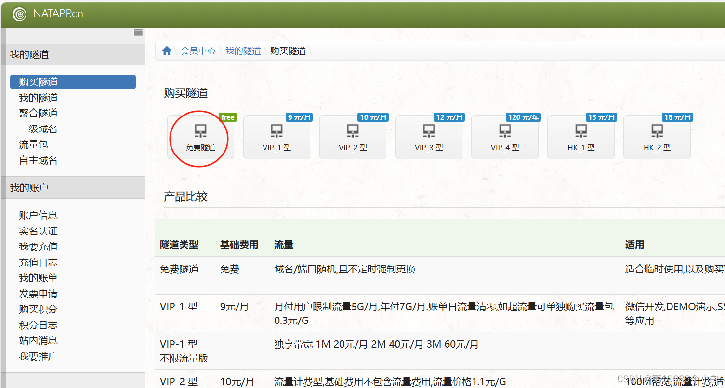This screenshot has height=388, width=725.
Task: Click 会员中心 in the breadcrumb
Action: [198, 50]
